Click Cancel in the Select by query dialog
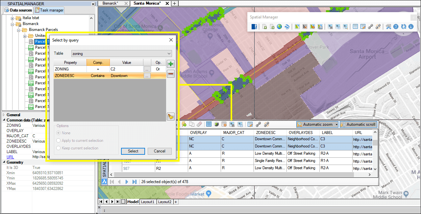 pyautogui.click(x=160, y=151)
